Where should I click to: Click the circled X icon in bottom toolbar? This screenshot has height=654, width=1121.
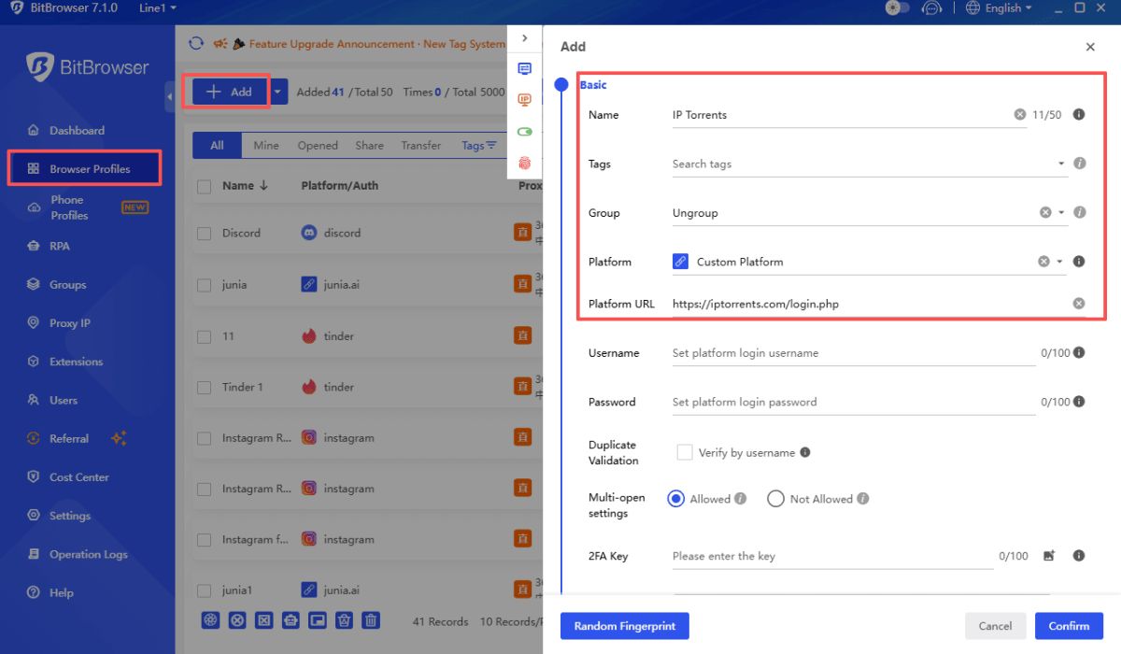237,619
